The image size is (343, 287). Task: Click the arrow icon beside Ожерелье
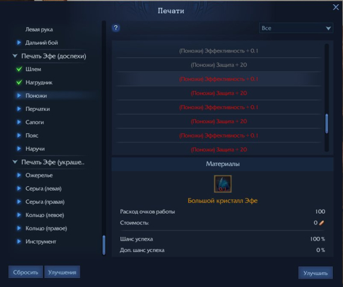[x=19, y=175]
